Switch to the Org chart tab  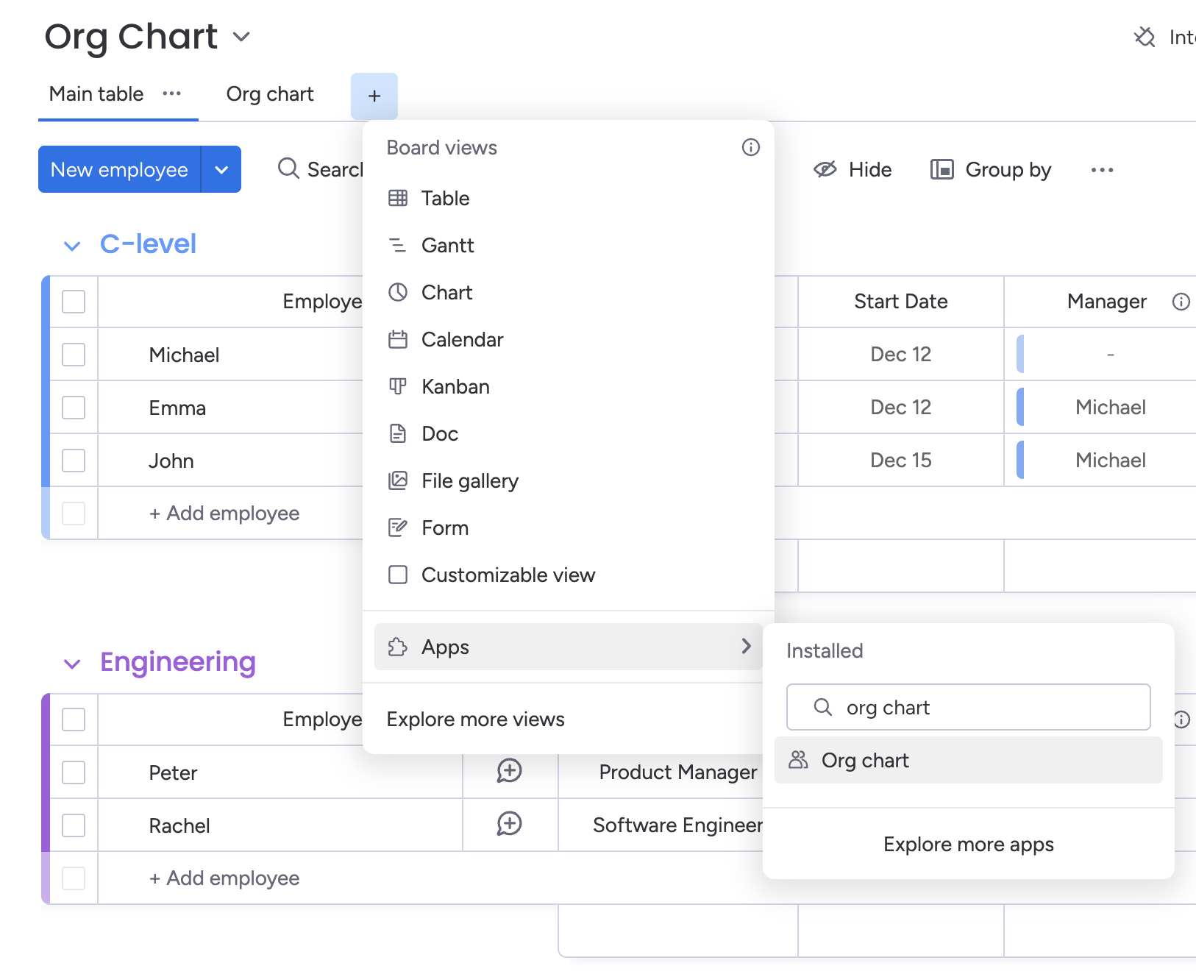(x=269, y=94)
